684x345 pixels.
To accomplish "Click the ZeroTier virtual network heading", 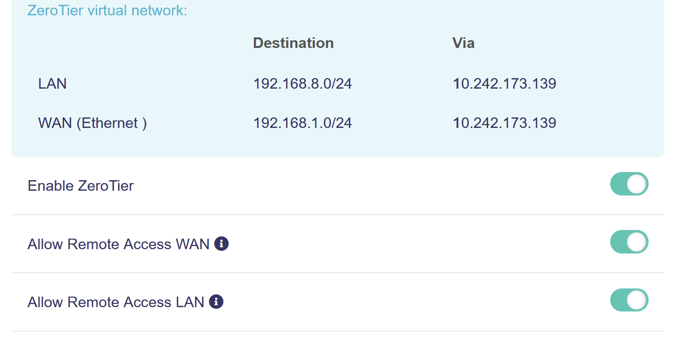I will click(x=107, y=10).
